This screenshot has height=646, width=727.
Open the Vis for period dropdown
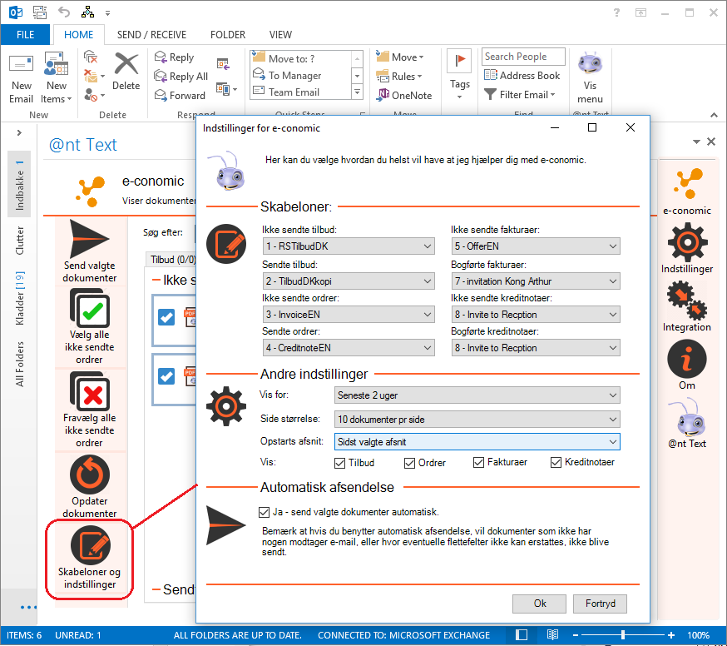pos(477,395)
